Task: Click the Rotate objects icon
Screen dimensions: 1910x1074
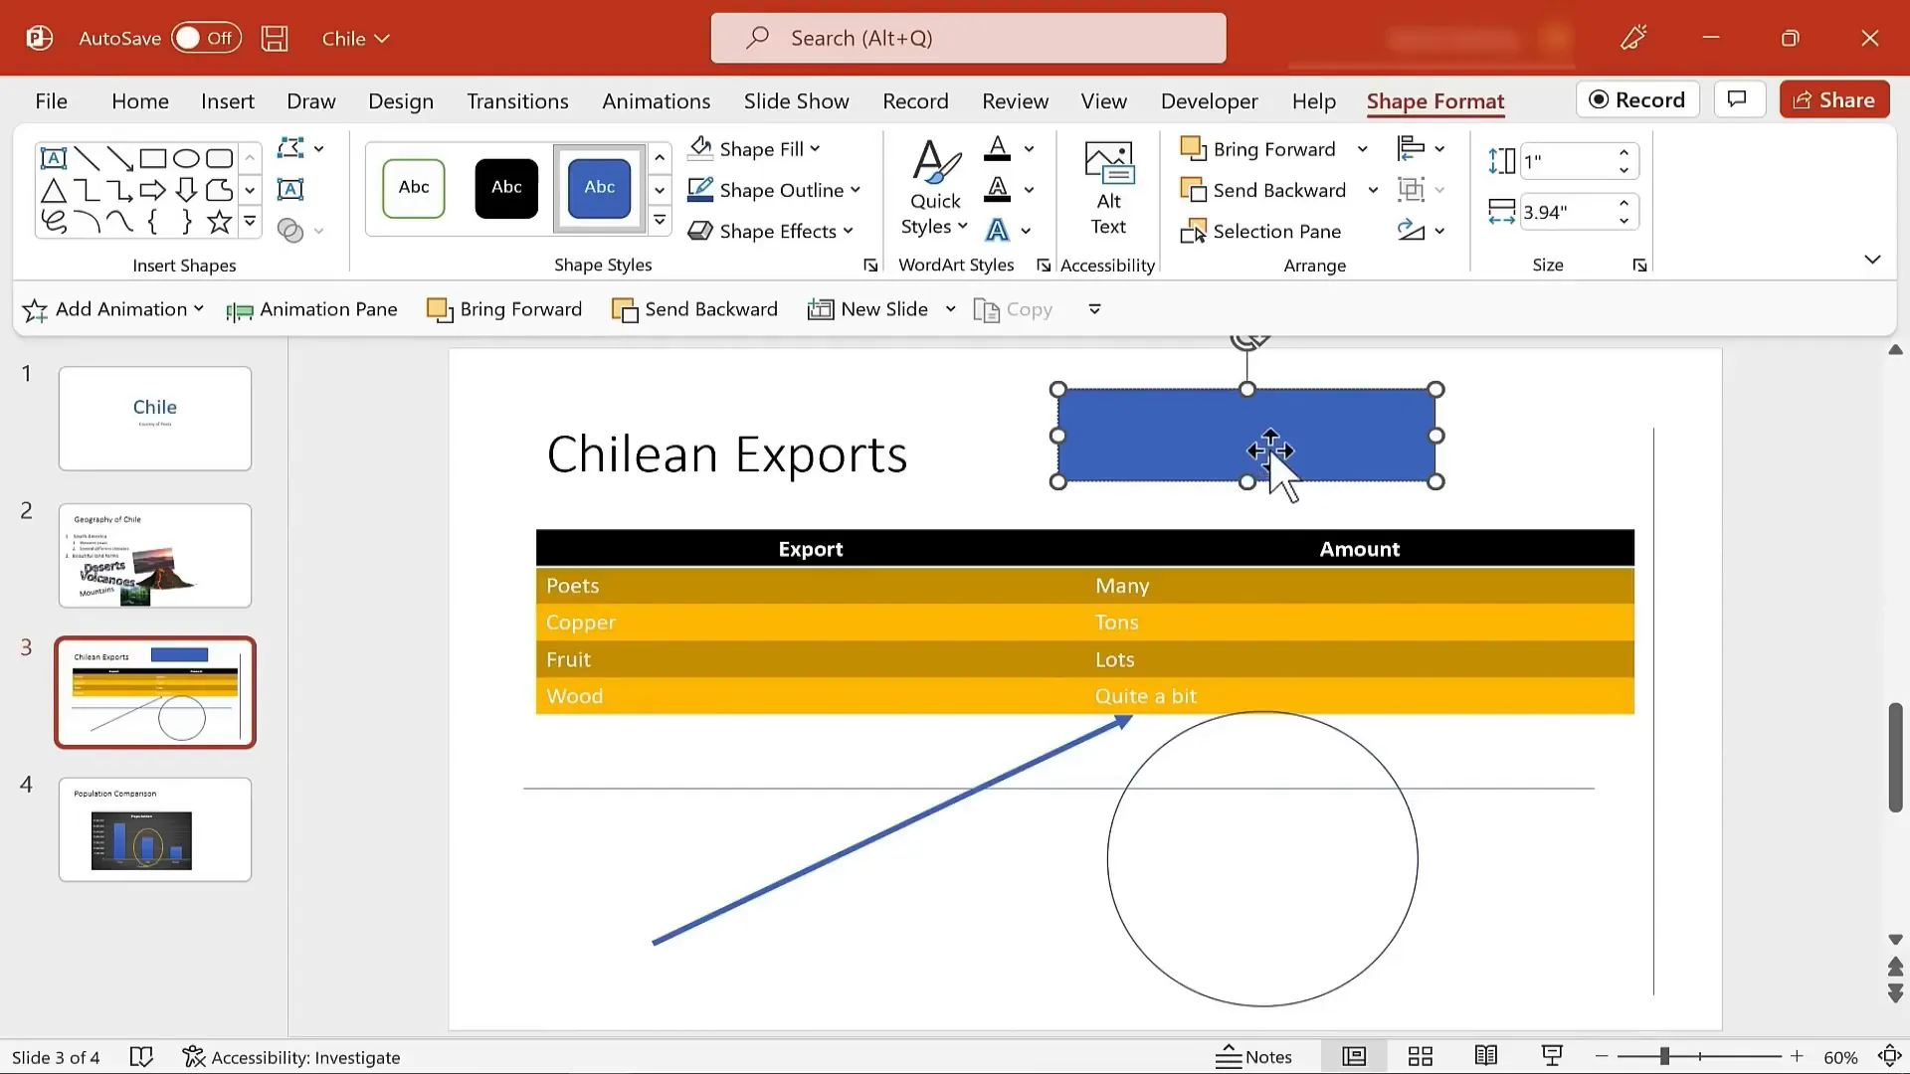Action: (x=1411, y=231)
